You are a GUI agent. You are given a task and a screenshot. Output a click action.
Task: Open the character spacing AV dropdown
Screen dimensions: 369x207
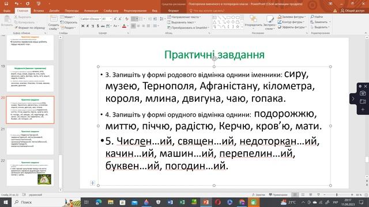(x=108, y=26)
